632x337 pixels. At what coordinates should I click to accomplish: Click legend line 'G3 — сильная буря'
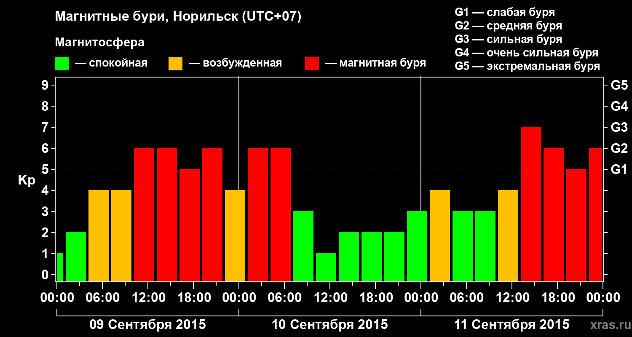pyautogui.click(x=508, y=39)
